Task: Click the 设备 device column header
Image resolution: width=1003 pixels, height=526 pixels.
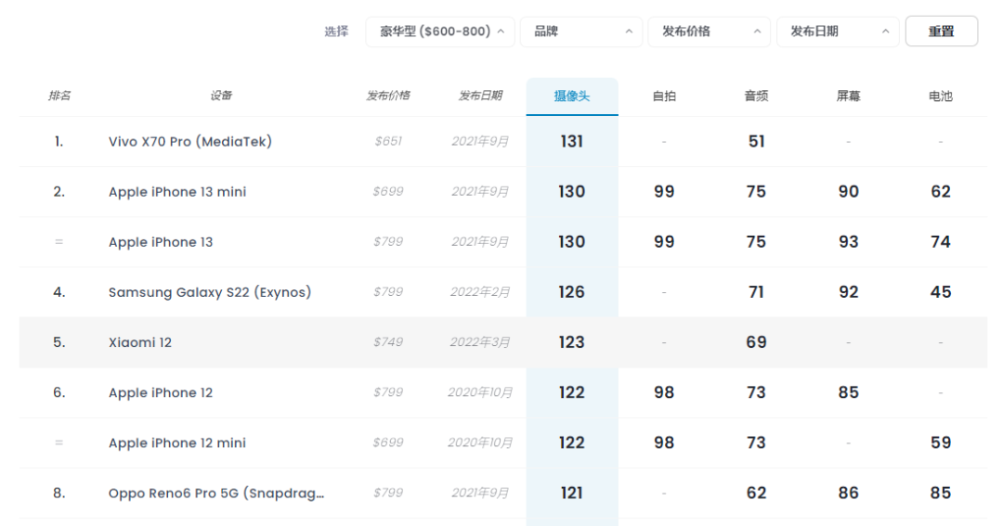Action: click(x=221, y=96)
